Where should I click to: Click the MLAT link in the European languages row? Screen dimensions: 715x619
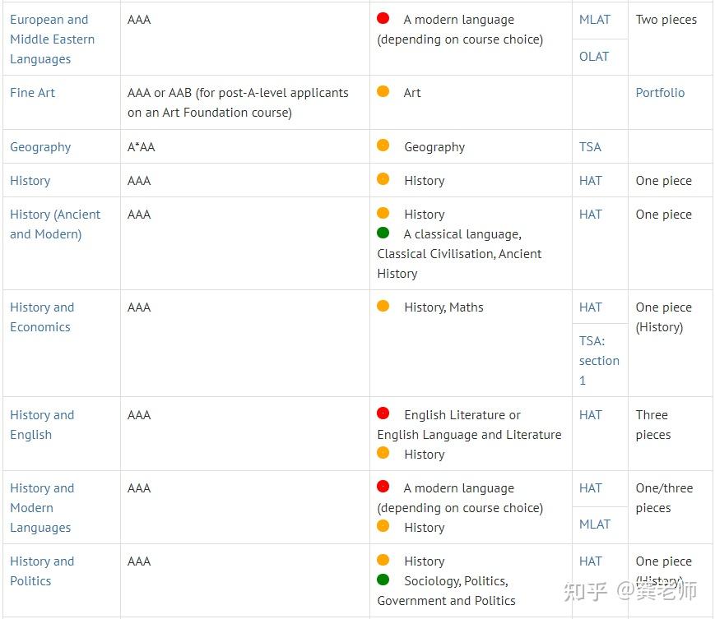pyautogui.click(x=595, y=20)
